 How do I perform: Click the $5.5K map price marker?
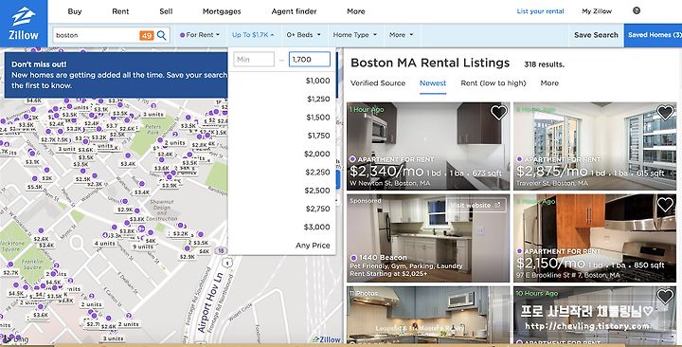[x=35, y=187]
